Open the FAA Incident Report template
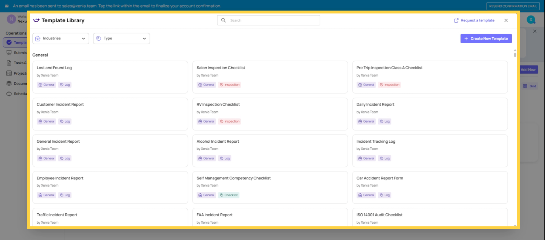Viewport: 545px width, 240px height. pos(270,217)
